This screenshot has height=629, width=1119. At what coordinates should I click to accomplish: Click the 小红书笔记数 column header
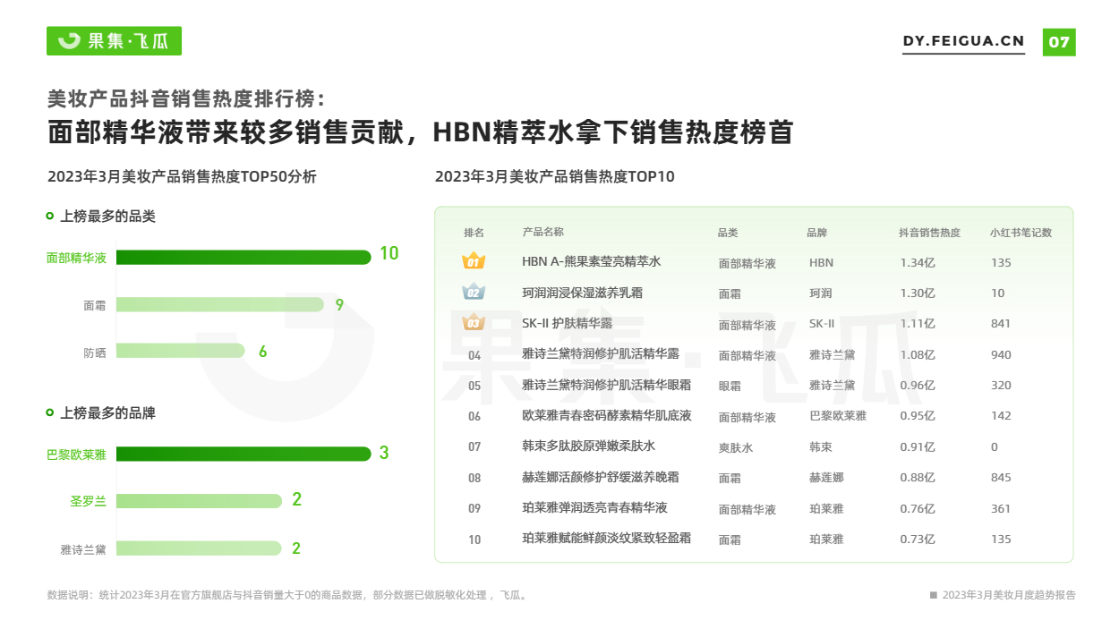tap(1021, 233)
